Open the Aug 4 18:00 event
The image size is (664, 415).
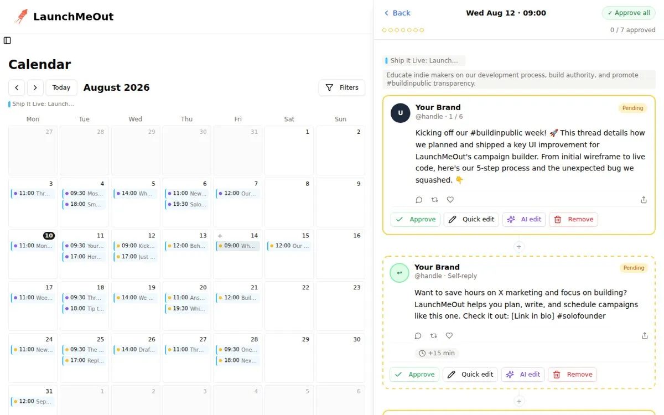pyautogui.click(x=84, y=204)
